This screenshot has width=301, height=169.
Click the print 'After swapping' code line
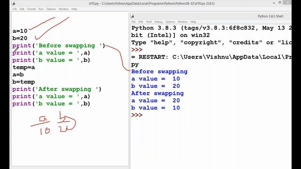[x=57, y=89]
